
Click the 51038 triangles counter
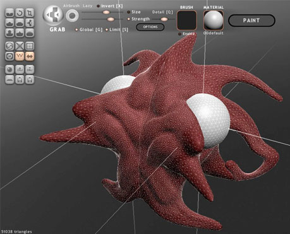pos(16,231)
